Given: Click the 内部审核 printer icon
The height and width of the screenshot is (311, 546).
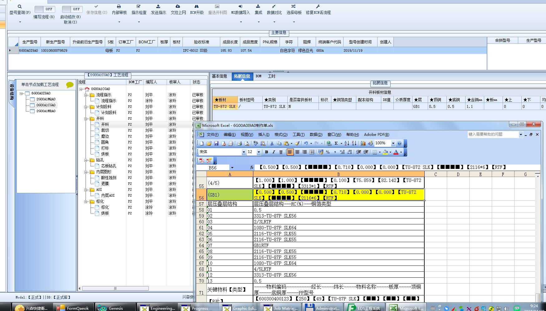Looking at the screenshot, I should (119, 6).
